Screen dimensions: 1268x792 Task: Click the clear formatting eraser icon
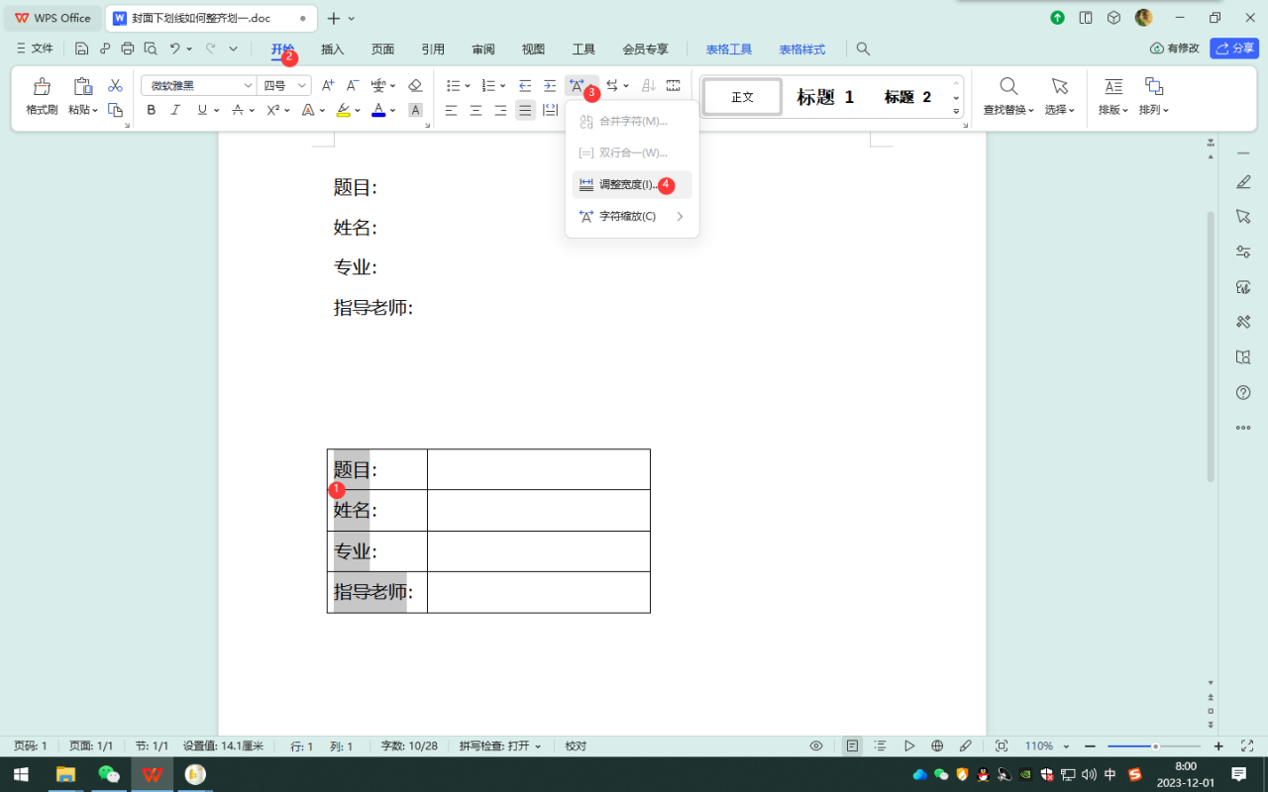tap(415, 86)
